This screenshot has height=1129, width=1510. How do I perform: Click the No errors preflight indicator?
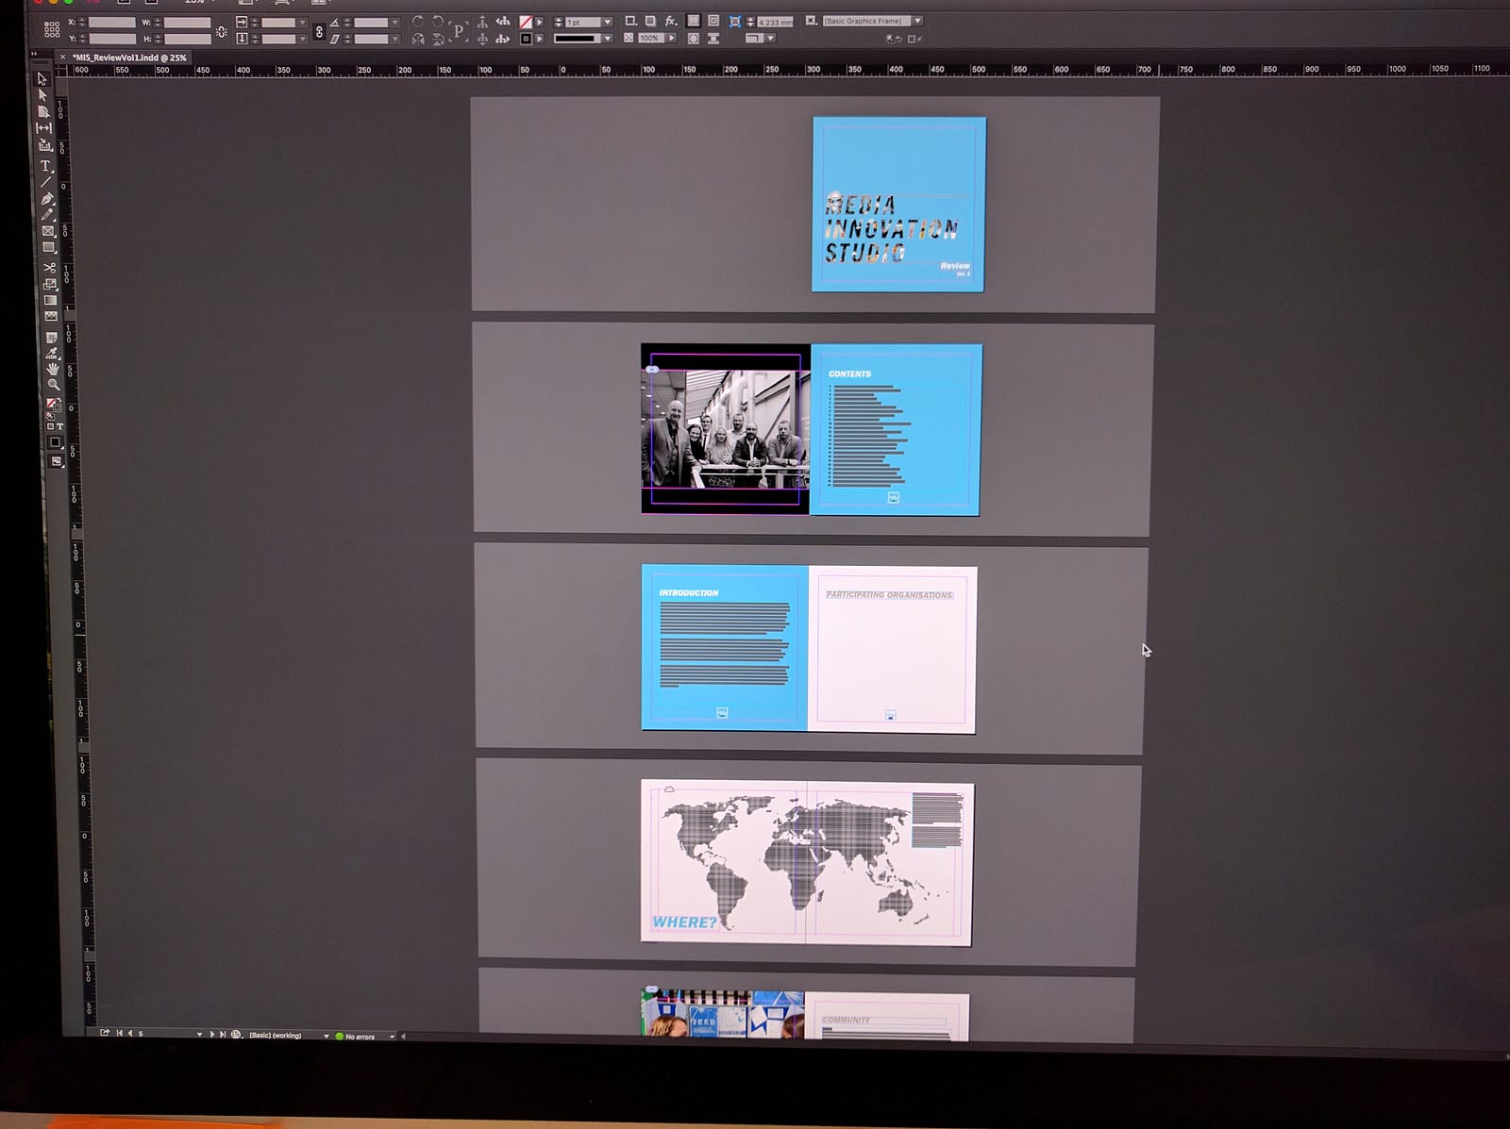click(x=355, y=1037)
